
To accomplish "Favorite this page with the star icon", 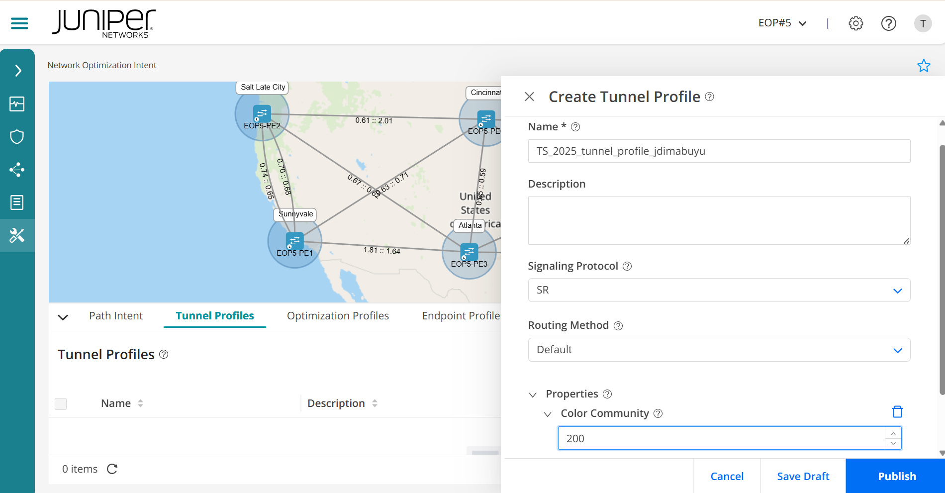I will coord(923,66).
